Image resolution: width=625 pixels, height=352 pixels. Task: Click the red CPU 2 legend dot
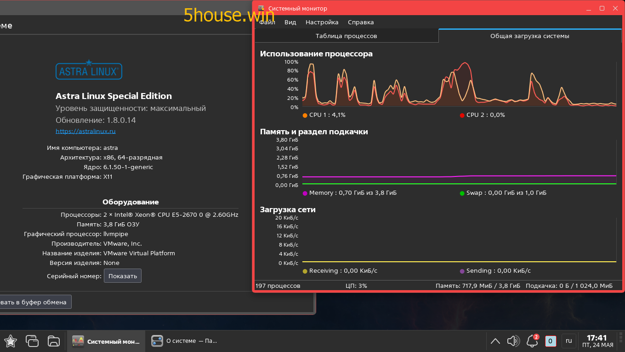pyautogui.click(x=462, y=115)
